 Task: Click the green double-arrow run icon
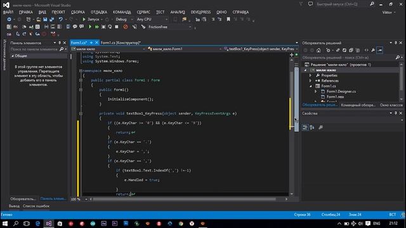(96, 27)
